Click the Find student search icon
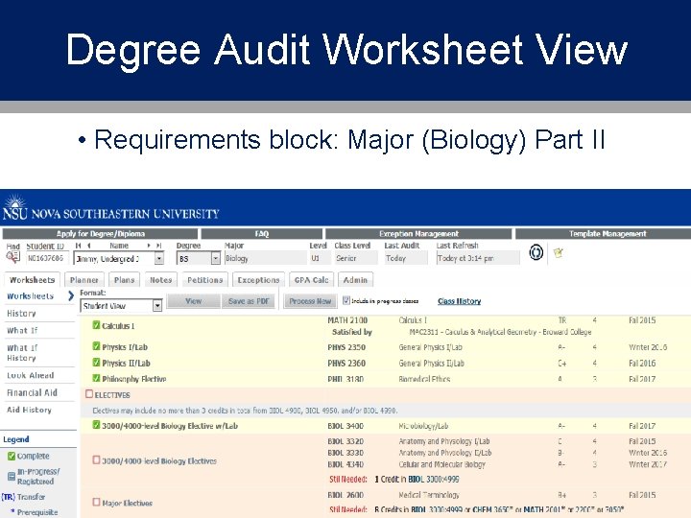691x518 pixels. (x=12, y=257)
